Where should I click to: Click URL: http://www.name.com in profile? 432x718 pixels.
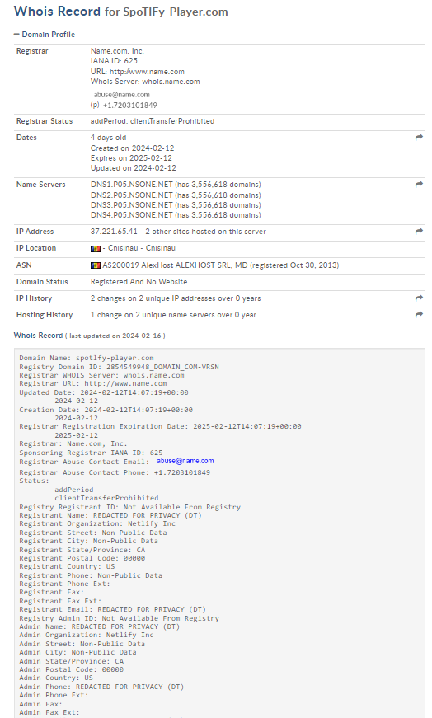coord(138,72)
